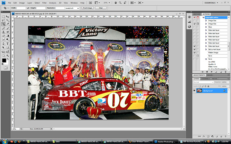Image resolution: width=231 pixels, height=144 pixels.
Task: Select the Magic Wand tool
Action: point(7,20)
